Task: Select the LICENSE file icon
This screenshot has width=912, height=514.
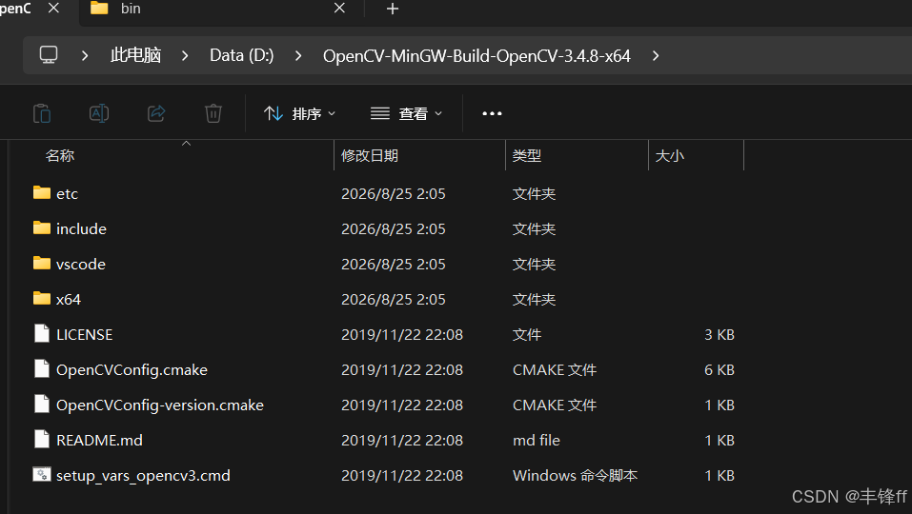Action: click(42, 333)
